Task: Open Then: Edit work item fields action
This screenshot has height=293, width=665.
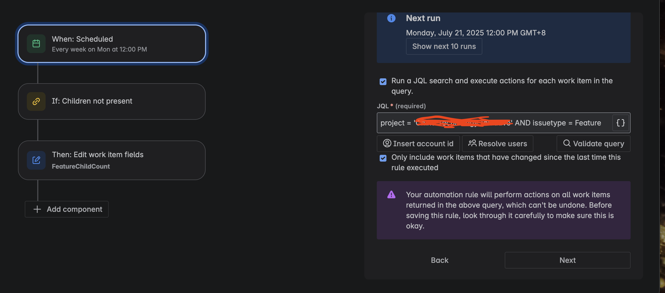Action: 112,160
